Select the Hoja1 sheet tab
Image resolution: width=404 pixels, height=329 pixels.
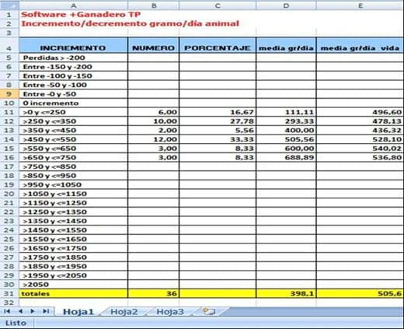coord(78,312)
